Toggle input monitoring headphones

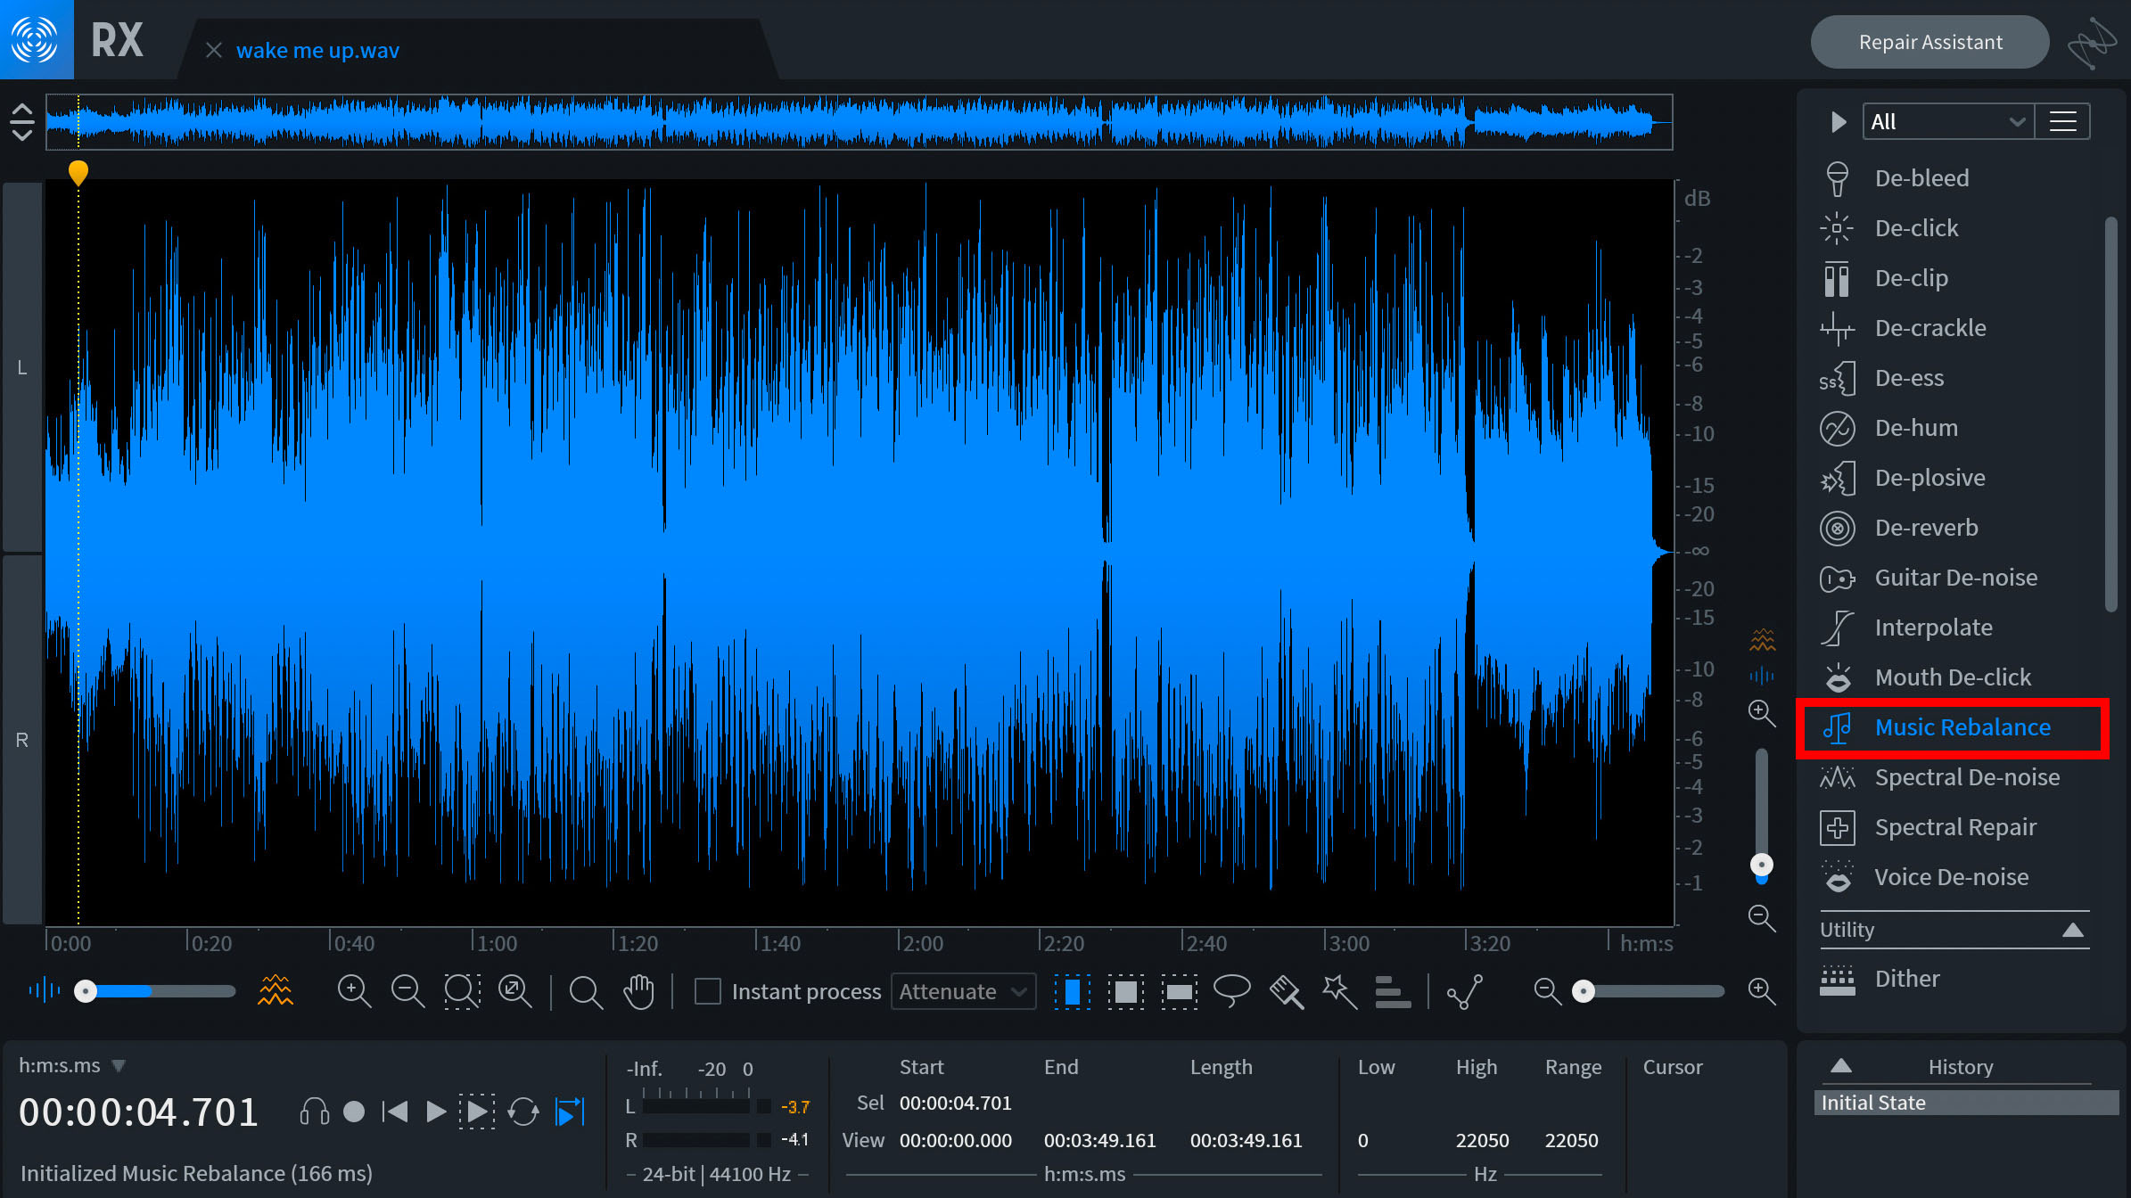(315, 1112)
